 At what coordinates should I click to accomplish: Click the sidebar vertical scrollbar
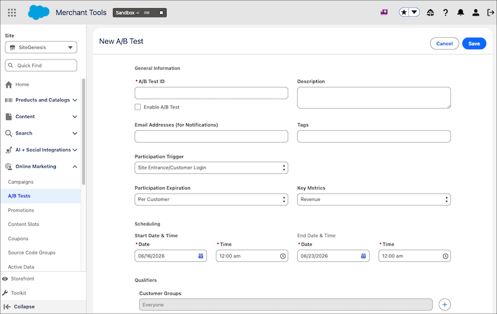pyautogui.click(x=84, y=132)
